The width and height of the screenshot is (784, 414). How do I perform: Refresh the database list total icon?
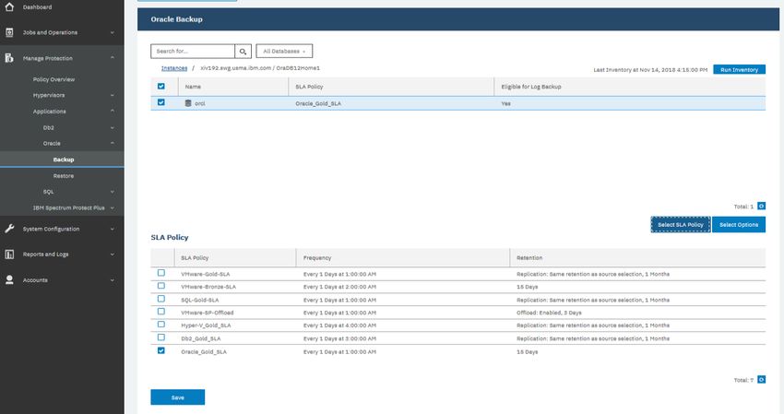pos(761,206)
